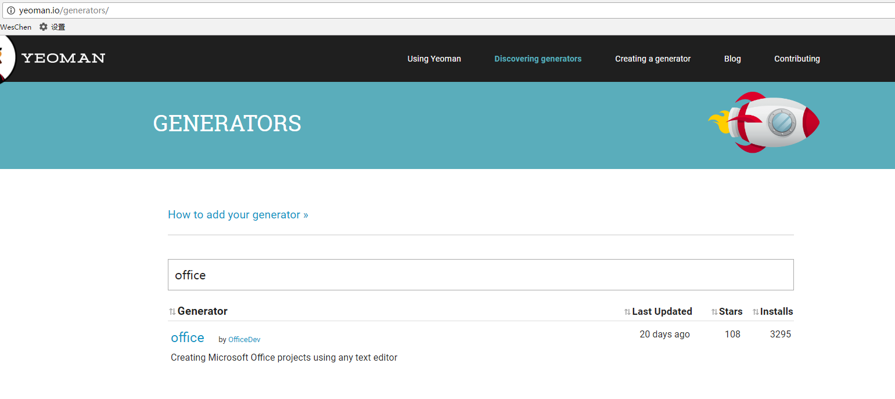Image resolution: width=895 pixels, height=399 pixels.
Task: Click sort arrows beside Installs
Action: [756, 312]
